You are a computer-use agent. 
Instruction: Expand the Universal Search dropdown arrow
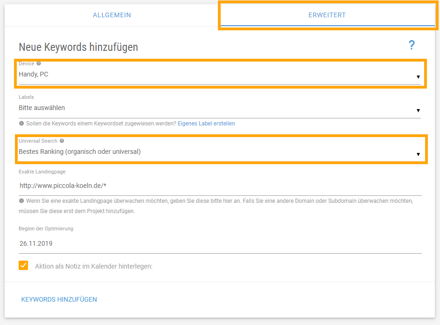(418, 154)
